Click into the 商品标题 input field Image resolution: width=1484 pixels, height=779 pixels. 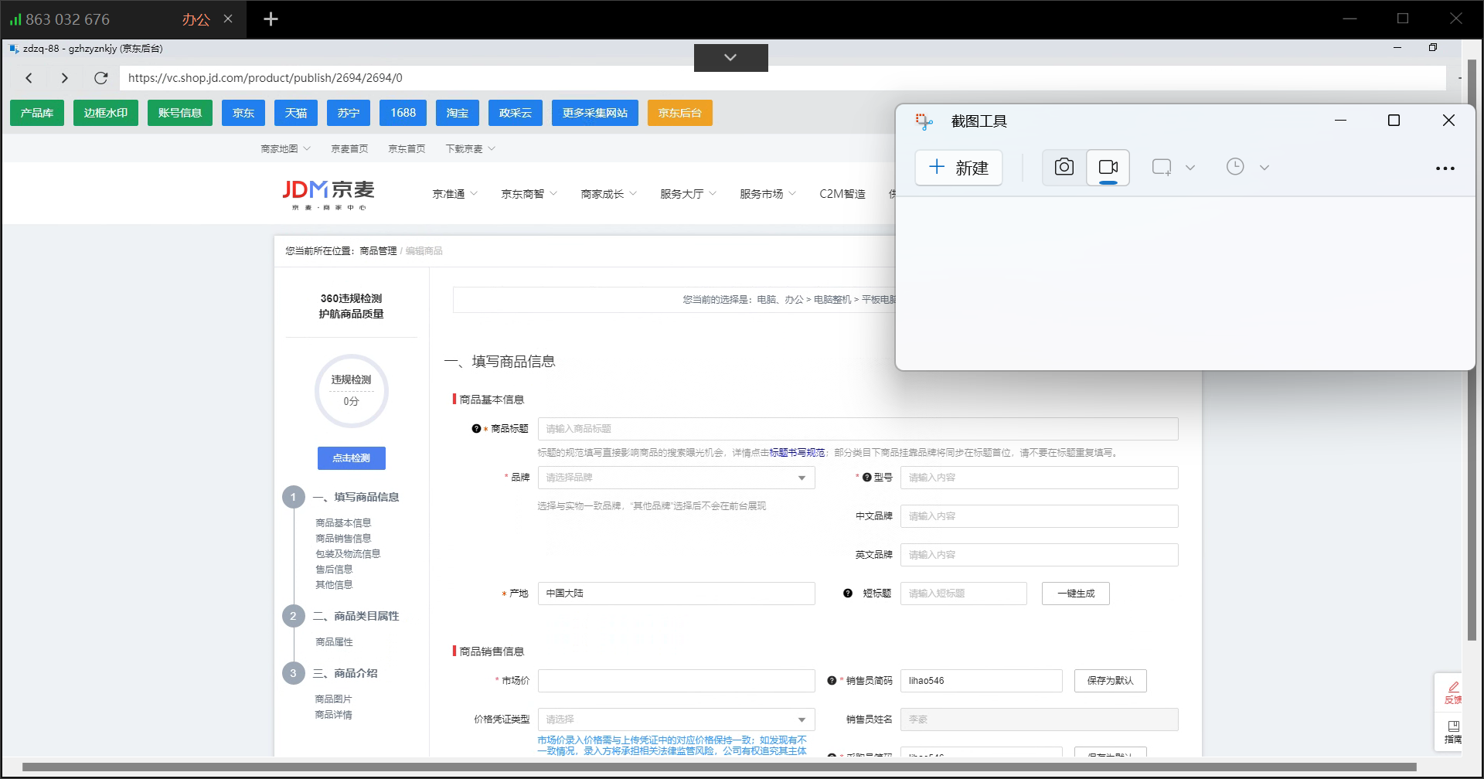pyautogui.click(x=857, y=429)
